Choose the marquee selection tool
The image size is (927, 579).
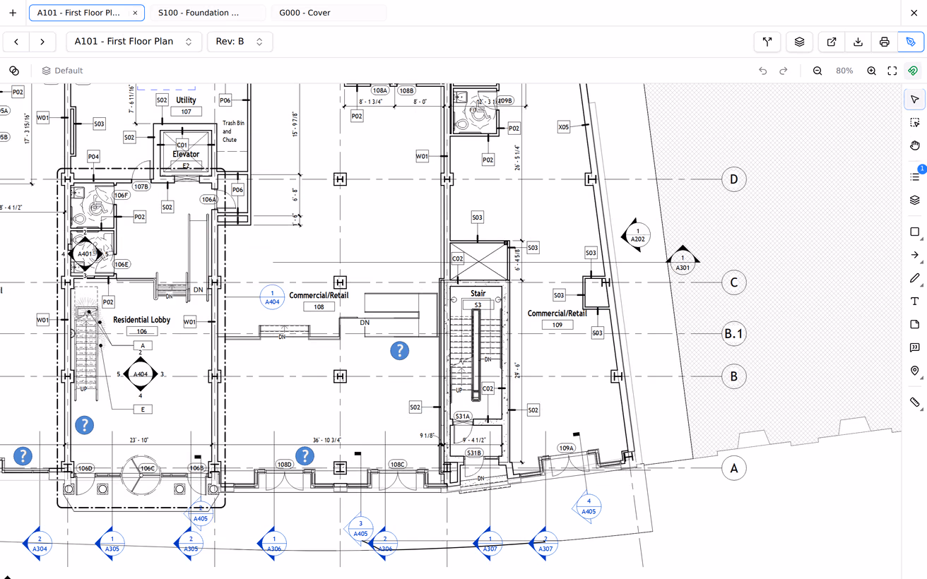[x=914, y=123]
